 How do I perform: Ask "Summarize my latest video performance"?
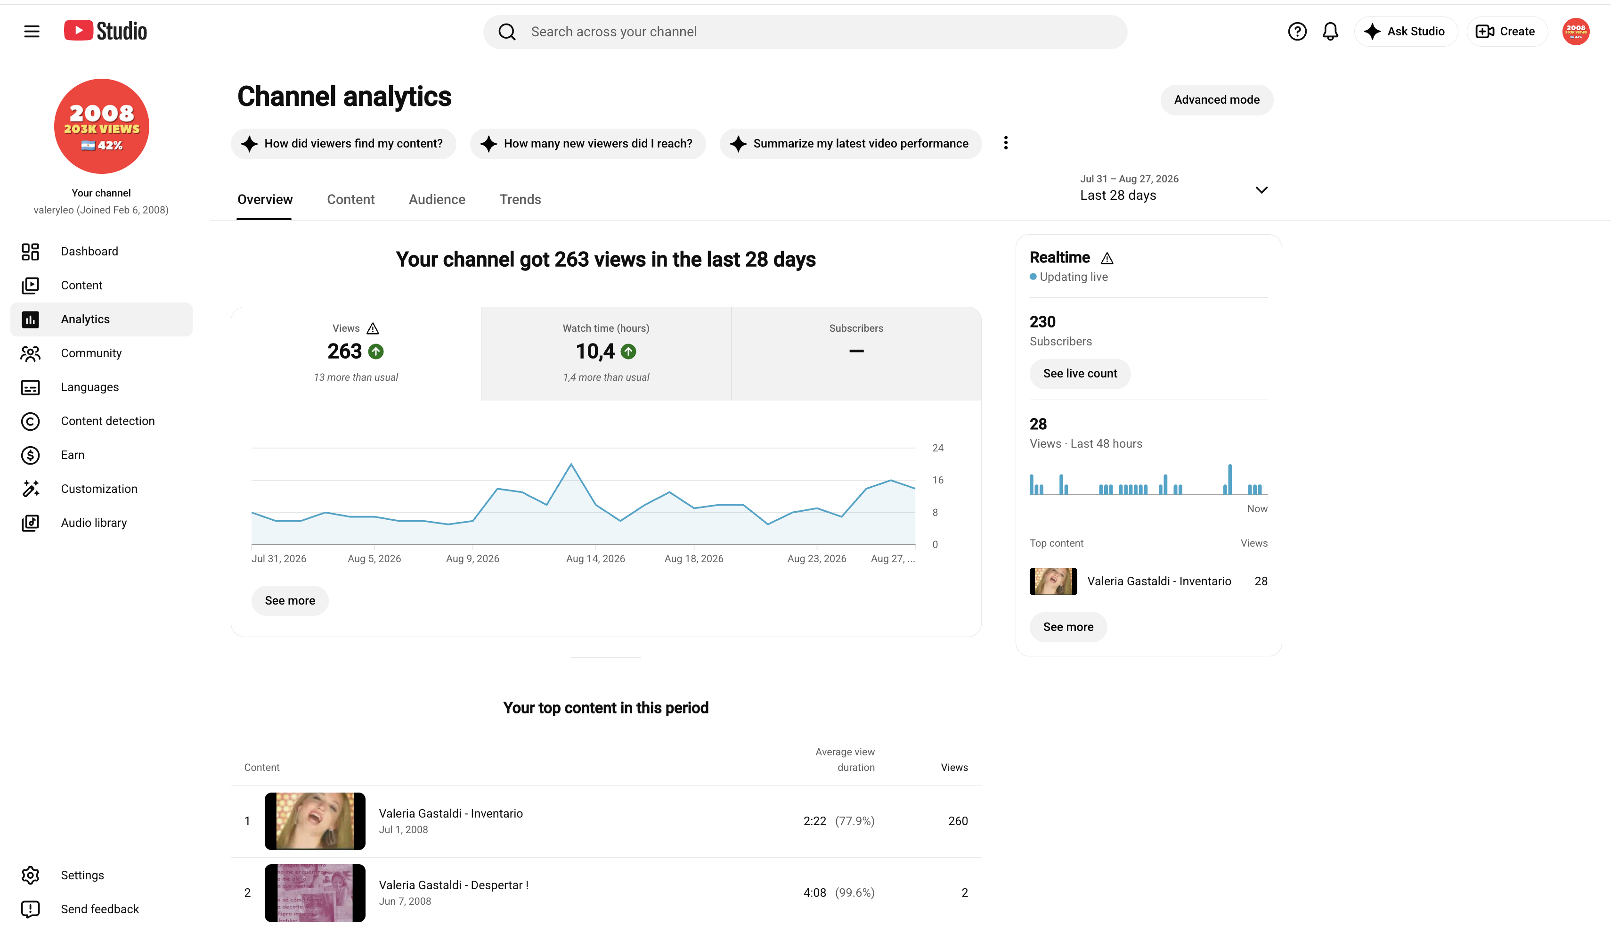[x=850, y=143]
